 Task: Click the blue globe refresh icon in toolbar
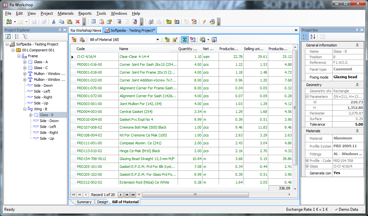(212, 22)
